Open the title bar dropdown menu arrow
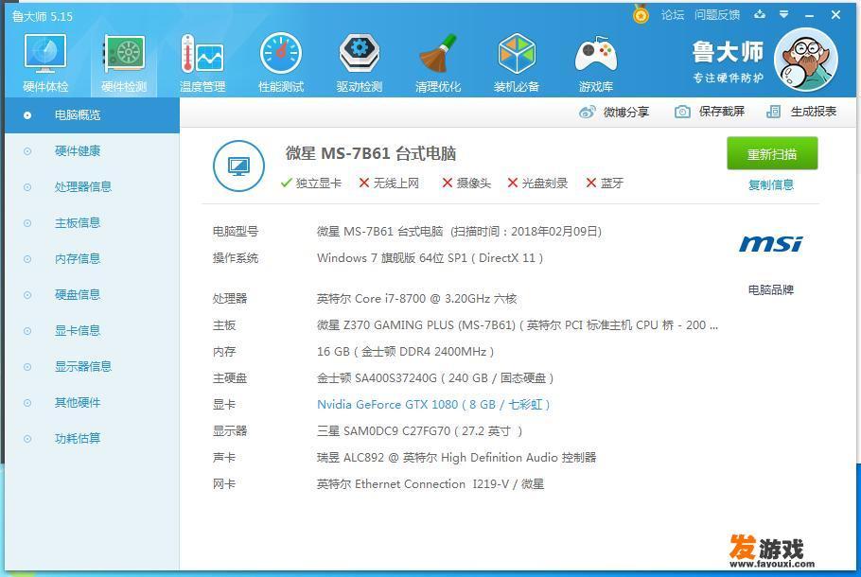861x577 pixels. pyautogui.click(x=784, y=14)
